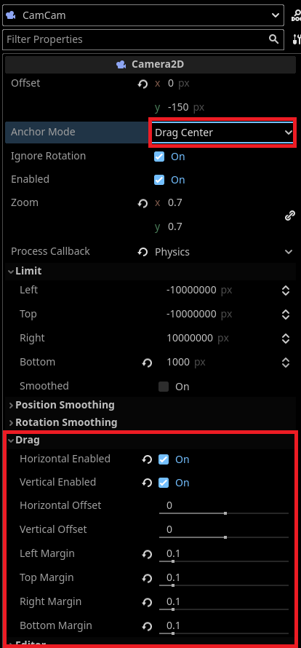This screenshot has width=301, height=648.
Task: Click the search magnifier in Filter Properties
Action: tap(273, 39)
